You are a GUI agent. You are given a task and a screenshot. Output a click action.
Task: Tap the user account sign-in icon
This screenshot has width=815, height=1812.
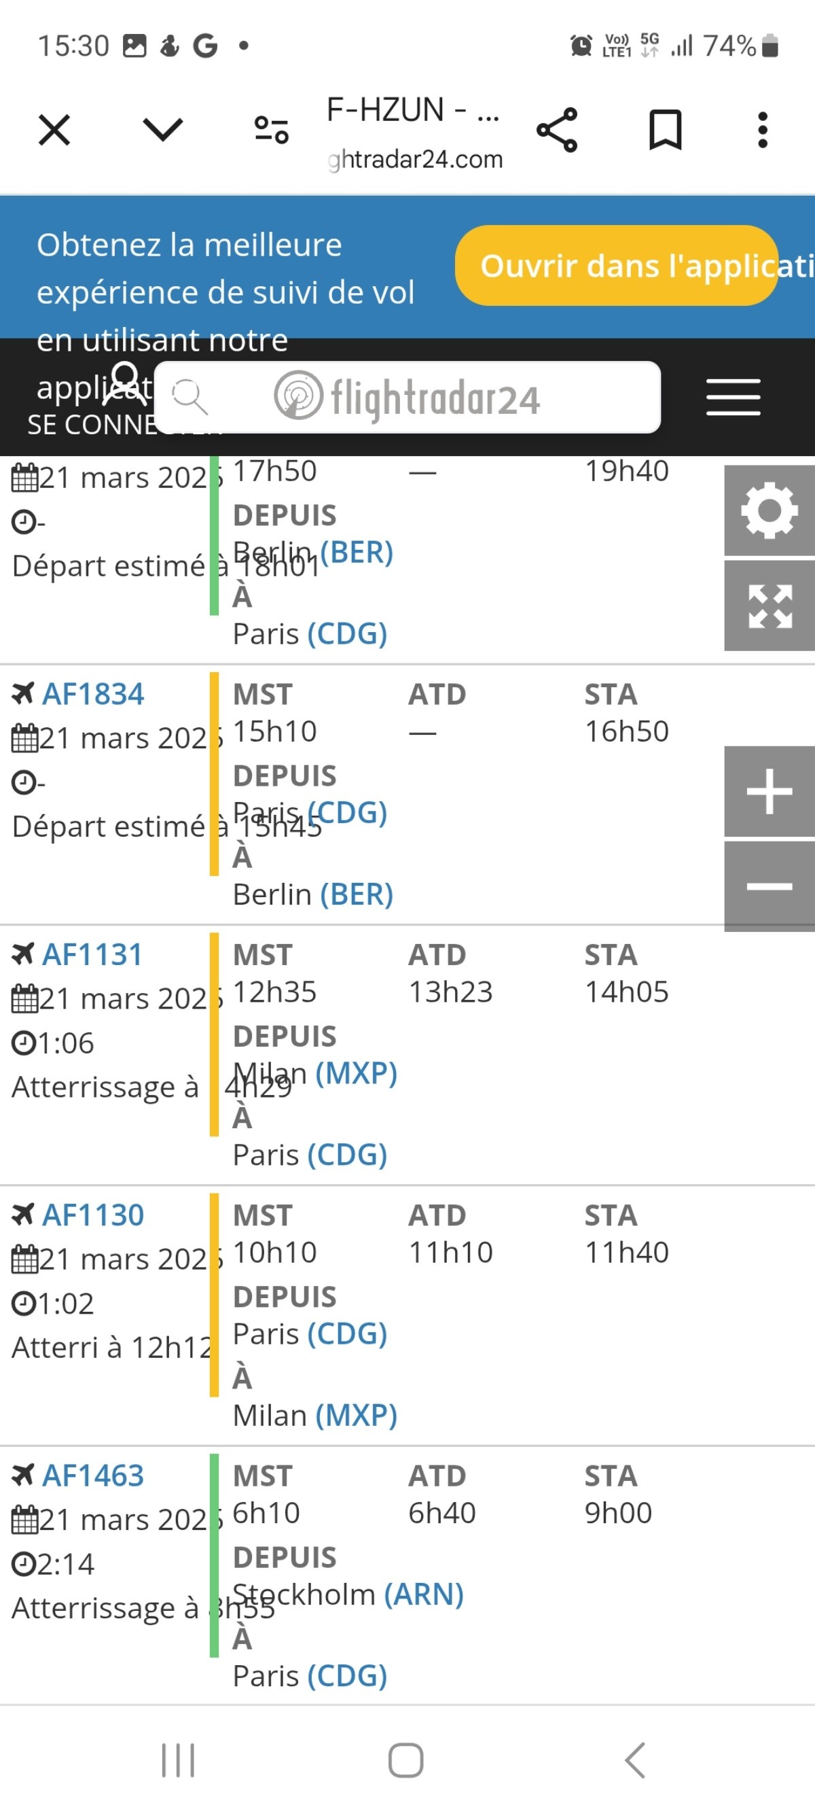[x=126, y=383]
